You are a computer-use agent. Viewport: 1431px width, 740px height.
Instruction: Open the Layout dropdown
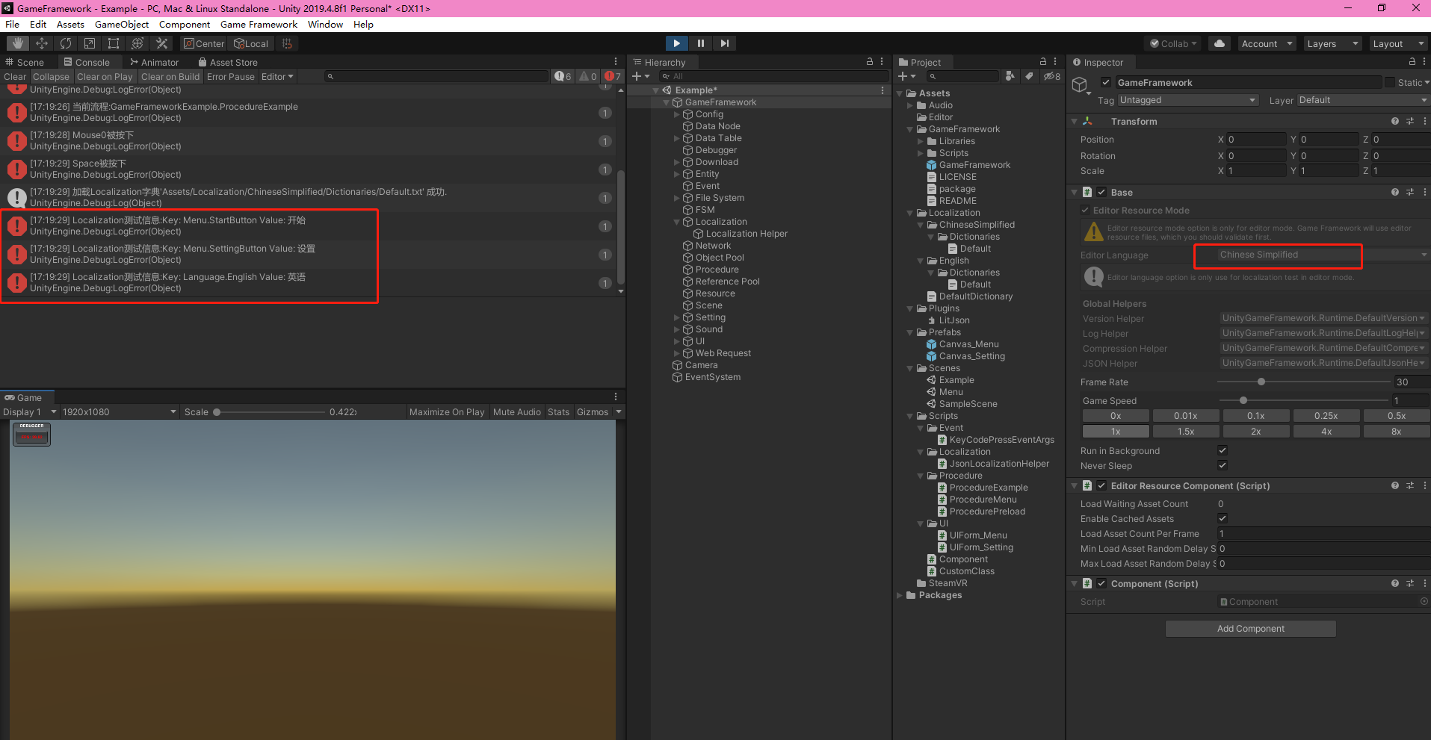pyautogui.click(x=1398, y=43)
